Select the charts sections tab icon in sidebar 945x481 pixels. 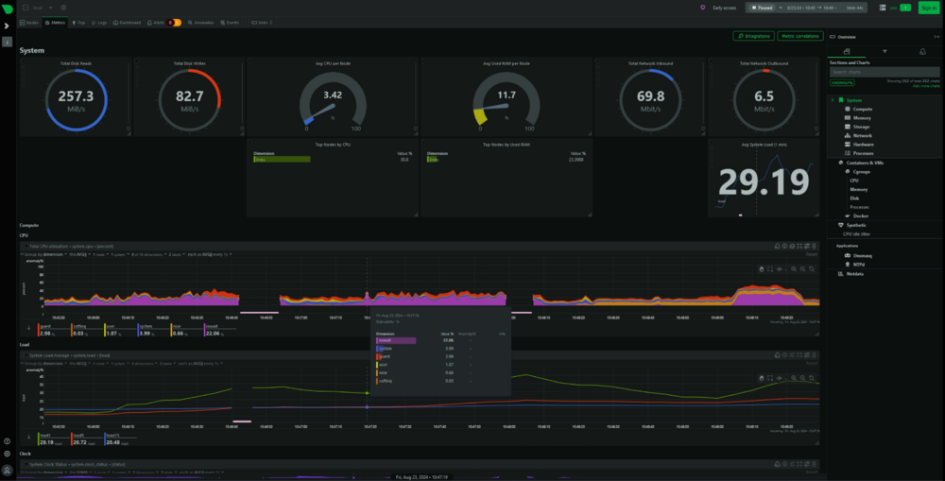[847, 52]
